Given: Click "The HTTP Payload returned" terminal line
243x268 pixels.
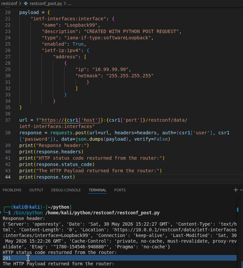Looking at the screenshot, I should click(58, 264).
